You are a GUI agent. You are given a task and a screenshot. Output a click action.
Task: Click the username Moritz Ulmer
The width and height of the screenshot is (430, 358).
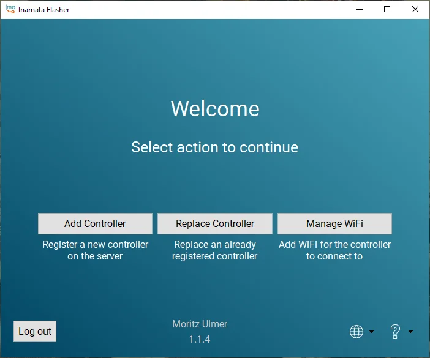(x=200, y=324)
